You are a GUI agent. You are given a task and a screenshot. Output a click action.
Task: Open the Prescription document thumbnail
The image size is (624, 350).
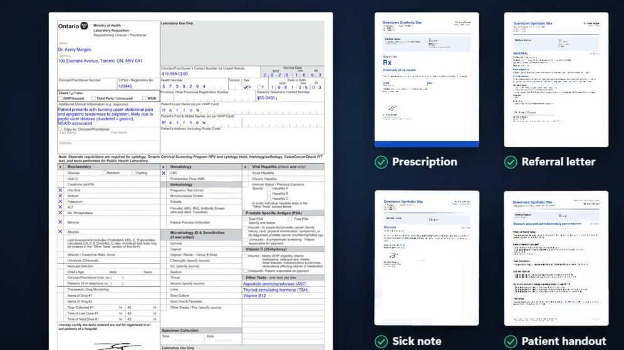point(427,80)
